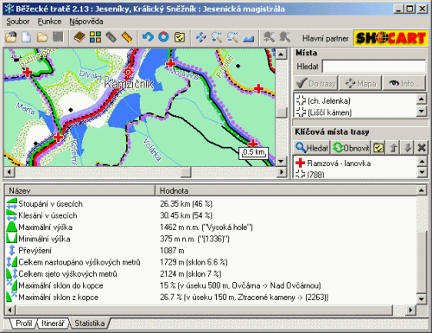This screenshot has height=333, width=432.
Task: Click map vertical scrollbar up arrow
Action: (x=281, y=54)
